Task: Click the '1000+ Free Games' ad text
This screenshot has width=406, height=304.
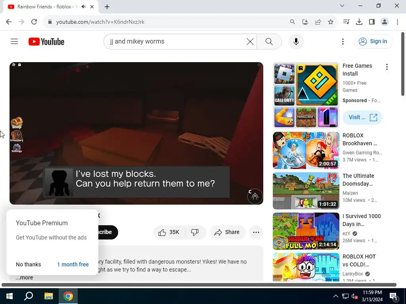Action: 354,87
